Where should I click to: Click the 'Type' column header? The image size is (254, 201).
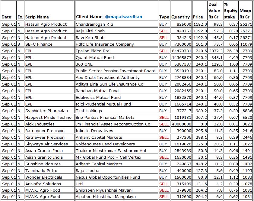pos(164,10)
